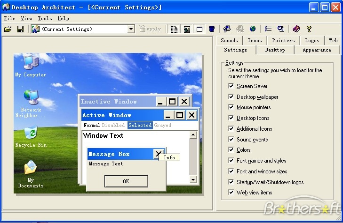The height and width of the screenshot is (223, 343).
Task: Open the help book icon
Action: [x=296, y=29]
